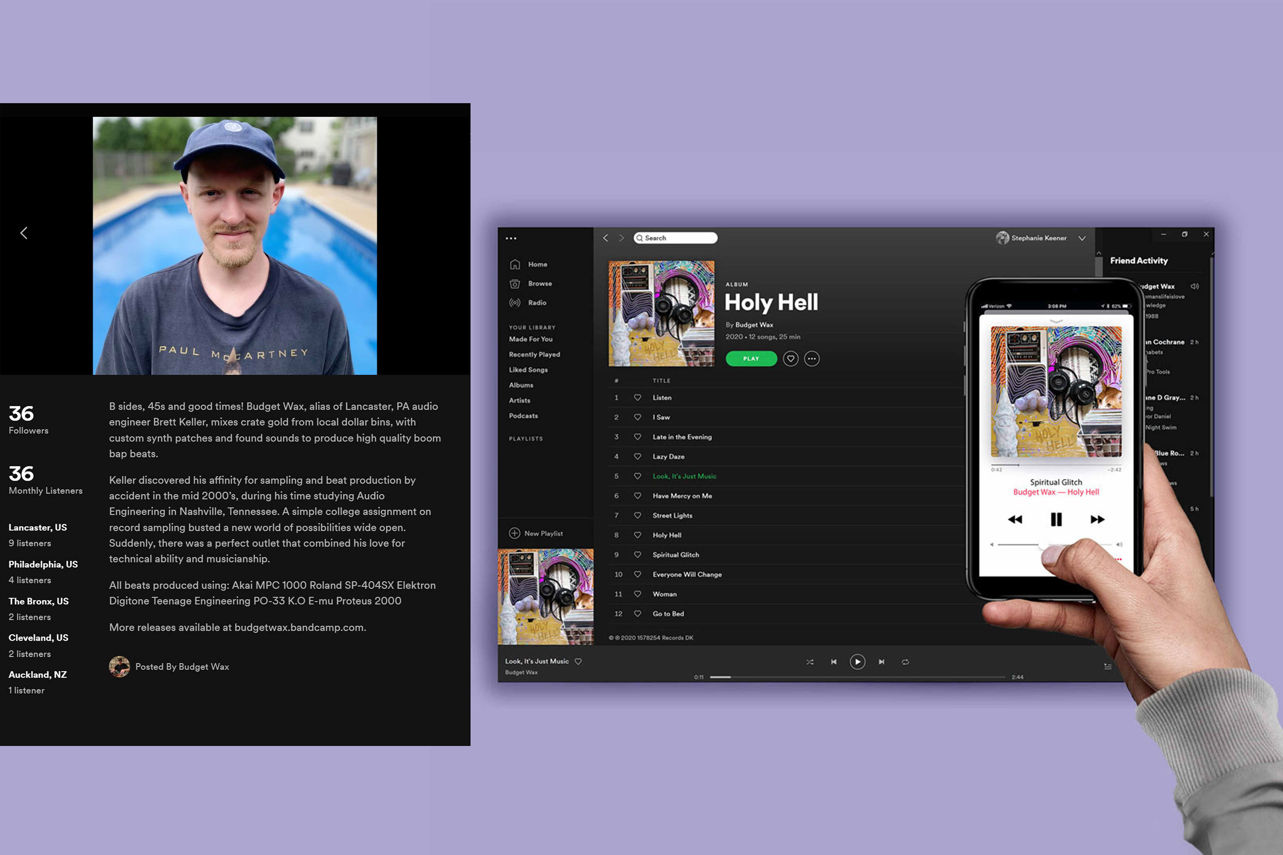Like the track Look, It's Just Music

click(637, 476)
